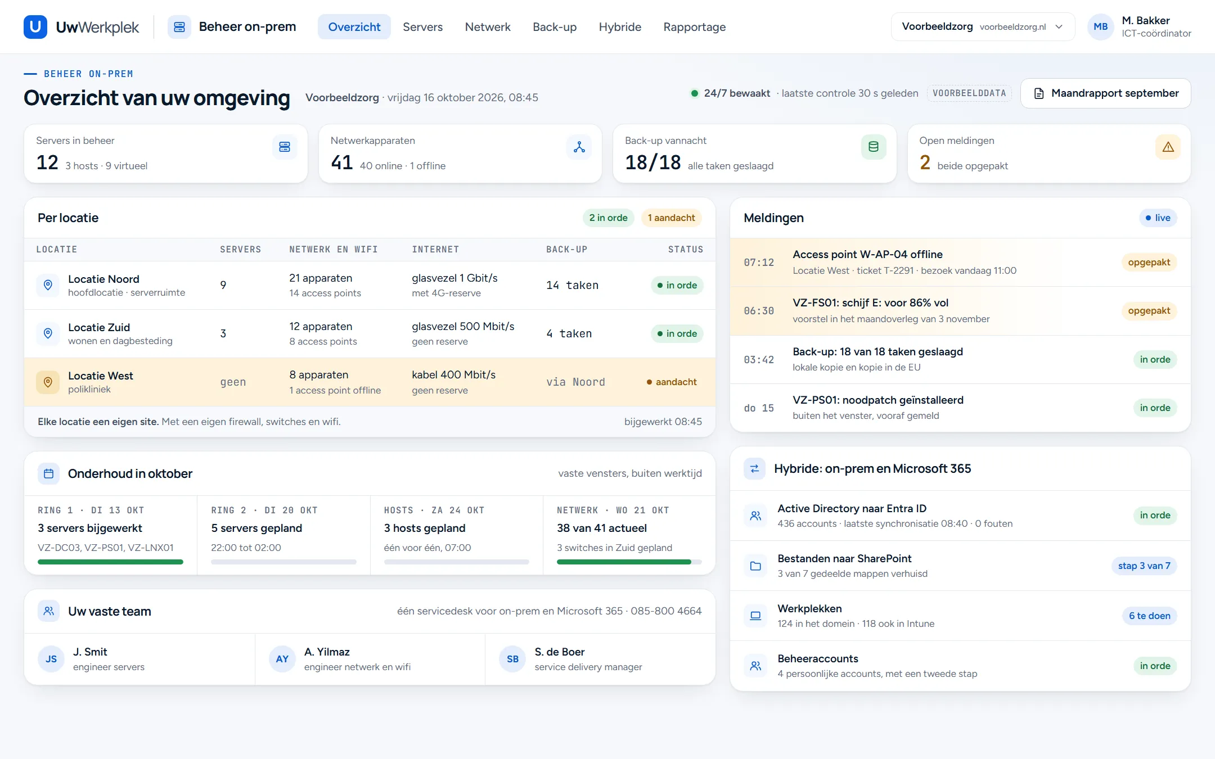
Task: Click the sync arrows icon beside Hybride heading
Action: tap(755, 468)
